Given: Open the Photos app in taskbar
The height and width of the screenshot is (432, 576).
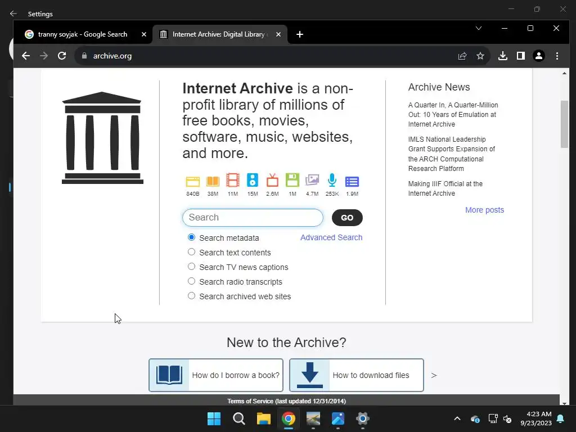Looking at the screenshot, I should point(338,418).
